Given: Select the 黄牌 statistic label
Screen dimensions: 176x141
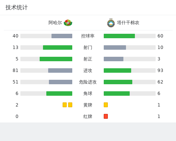Looking at the screenshot, I should [x=88, y=105].
